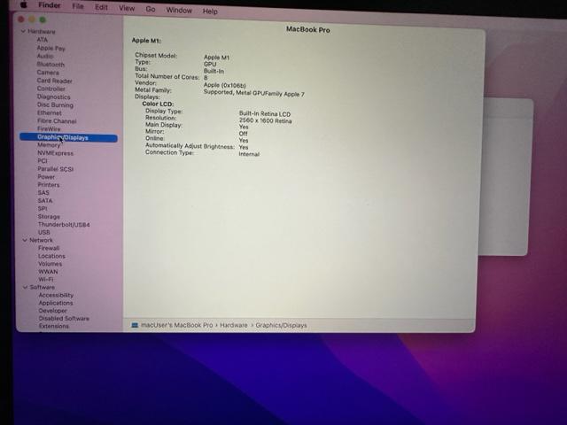Select Wi-Fi under Network
The height and width of the screenshot is (425, 567).
click(x=47, y=280)
